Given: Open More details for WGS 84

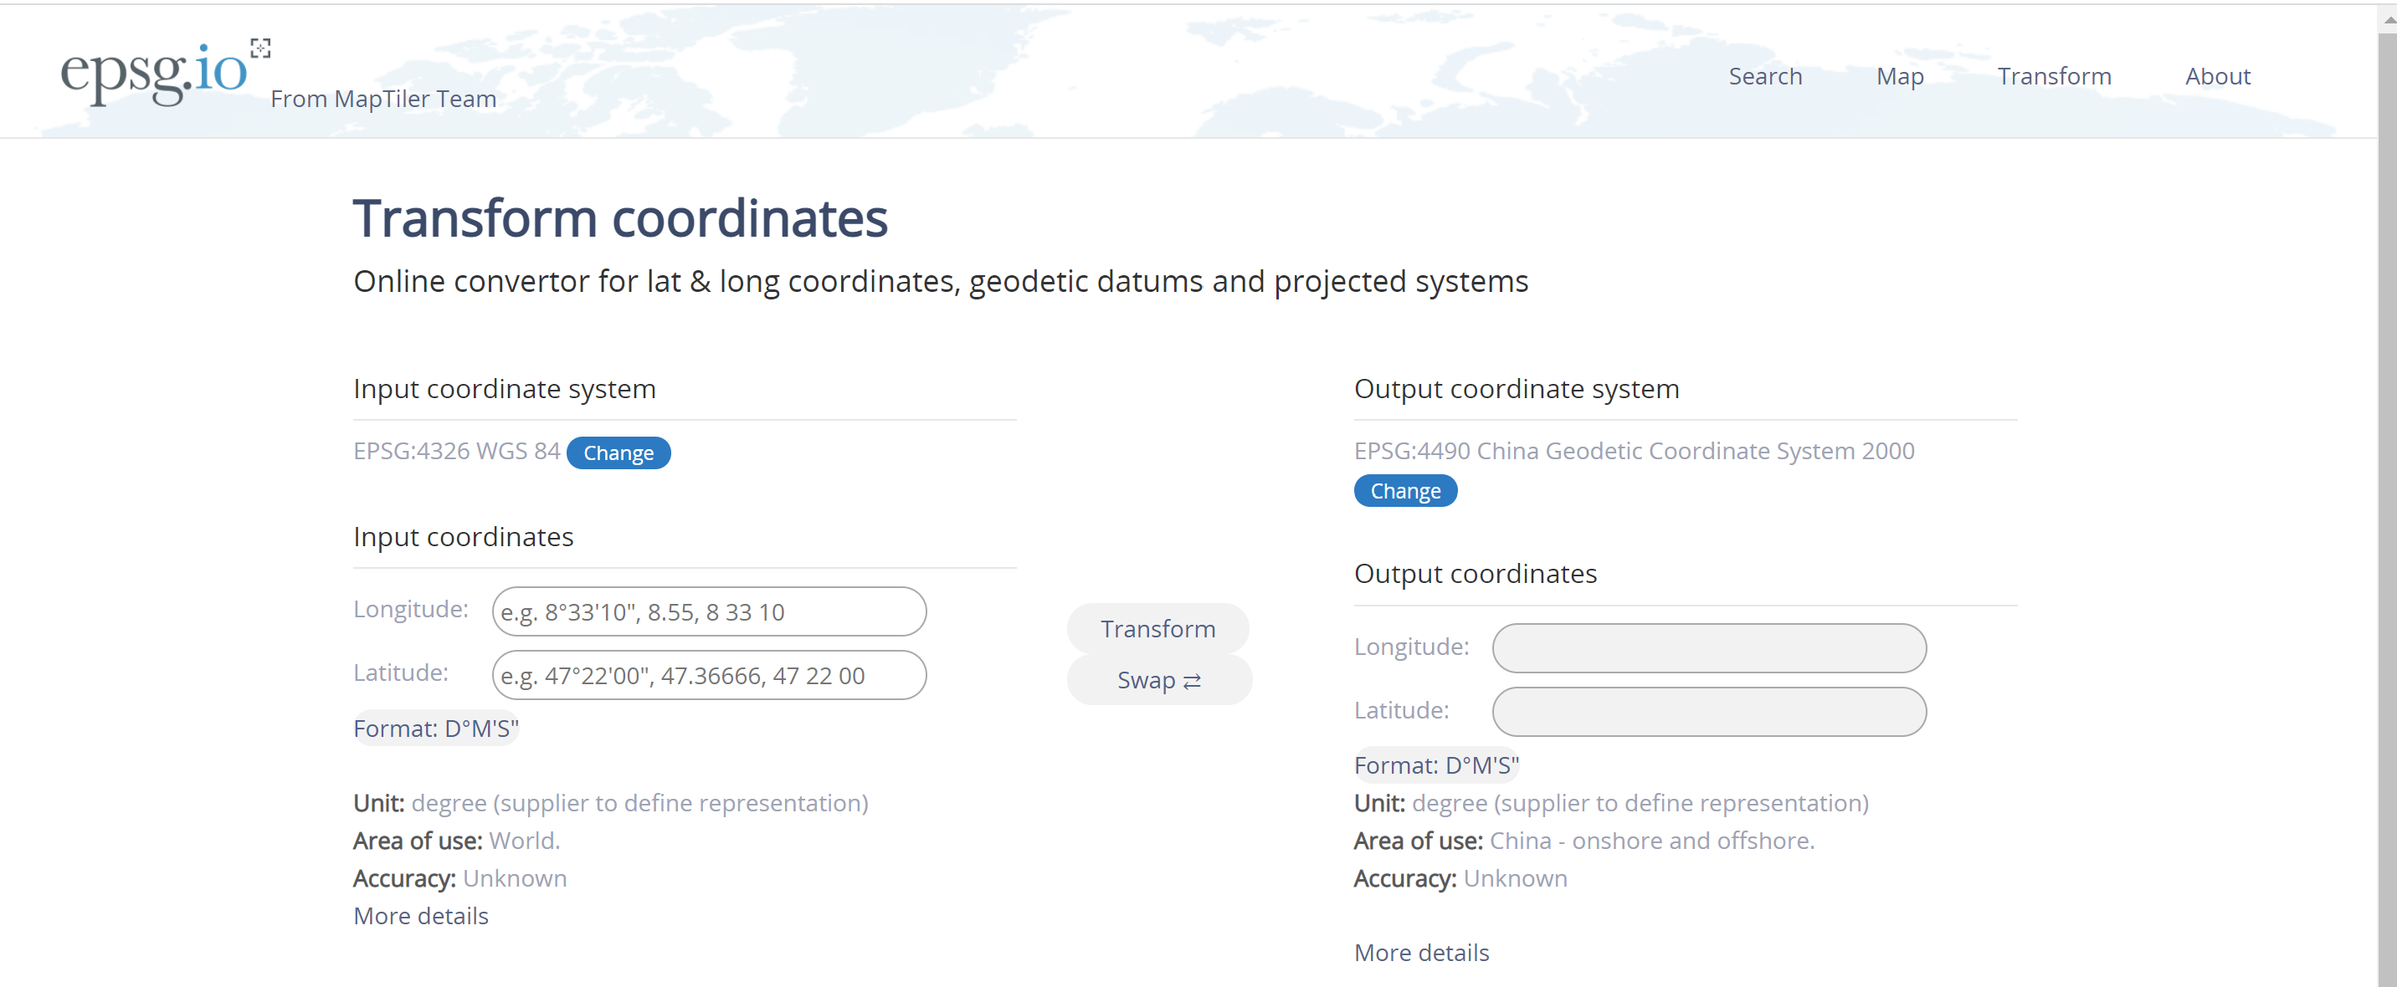Looking at the screenshot, I should [x=421, y=916].
